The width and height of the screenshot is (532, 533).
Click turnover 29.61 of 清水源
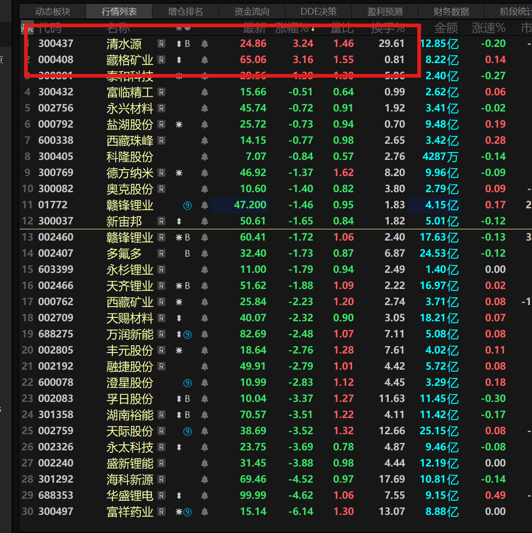click(x=392, y=44)
